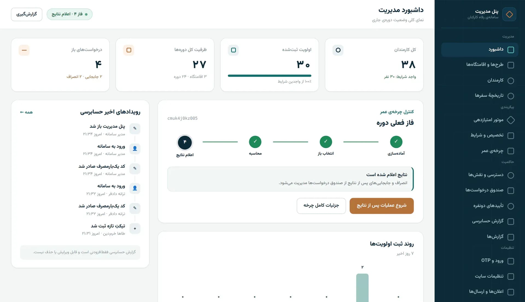
Task: Click the اولویت ثبت‌شده green progress bar
Action: click(x=269, y=76)
